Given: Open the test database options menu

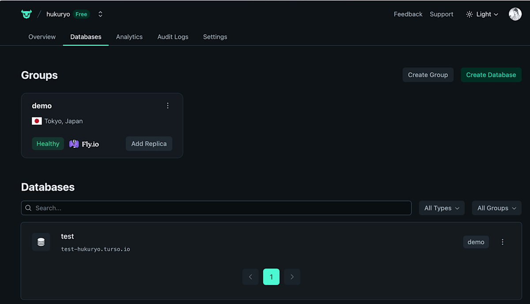Looking at the screenshot, I should click(502, 242).
